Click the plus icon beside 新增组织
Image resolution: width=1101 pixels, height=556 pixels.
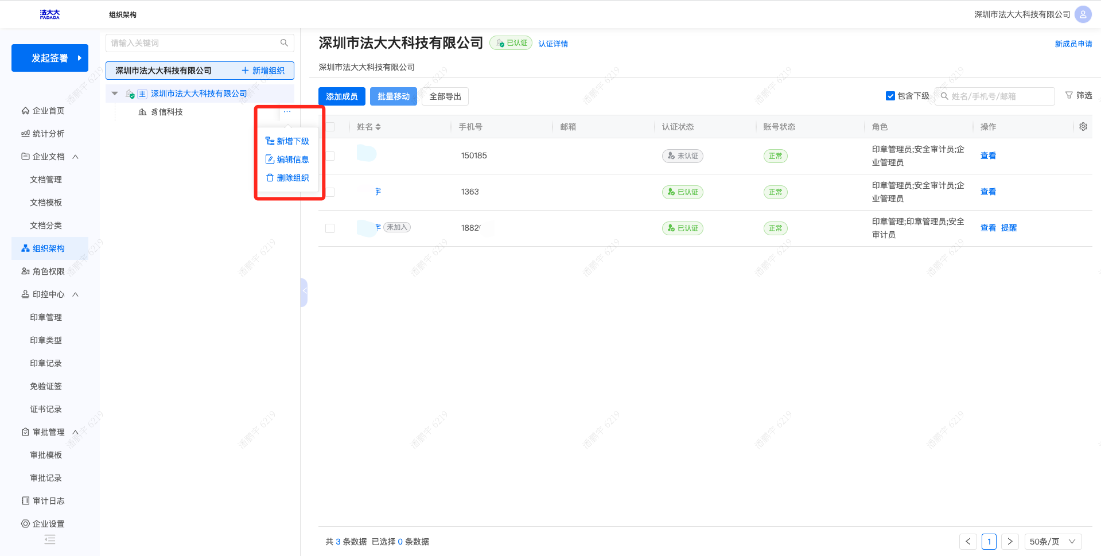coord(245,71)
